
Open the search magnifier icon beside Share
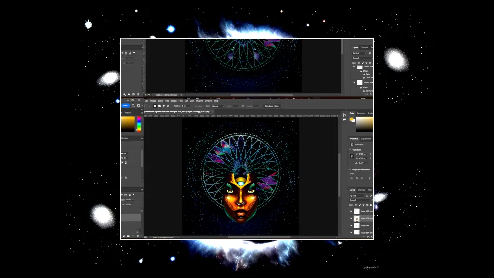tap(133, 106)
